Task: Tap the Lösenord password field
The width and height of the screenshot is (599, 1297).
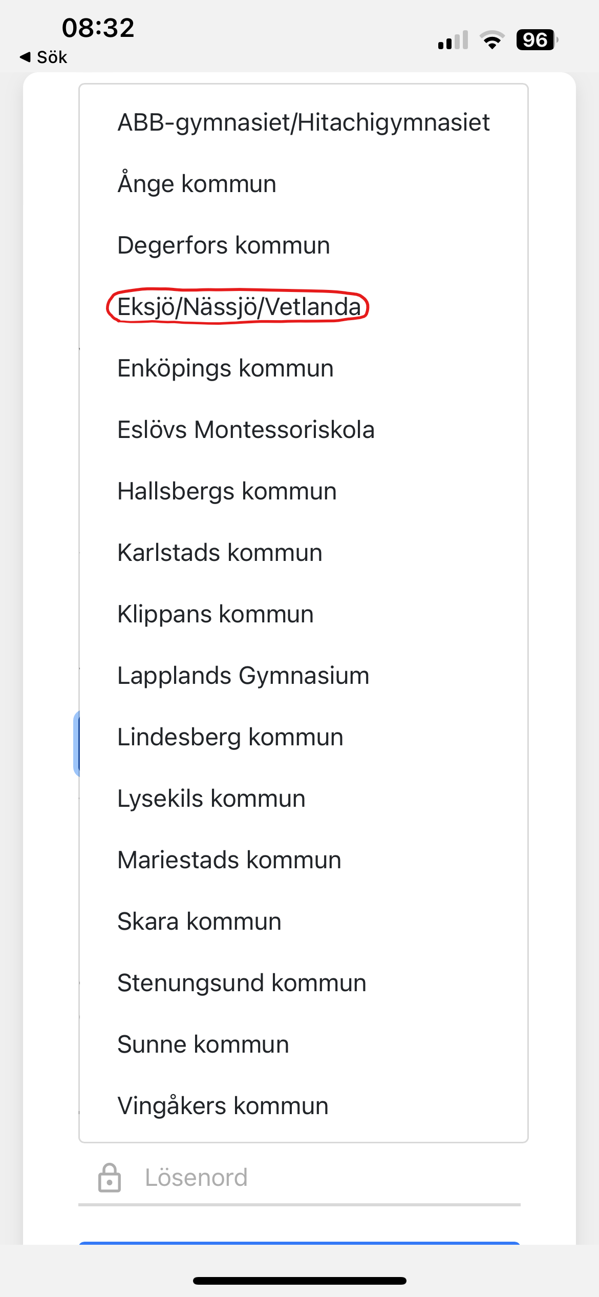Action: point(256,1177)
